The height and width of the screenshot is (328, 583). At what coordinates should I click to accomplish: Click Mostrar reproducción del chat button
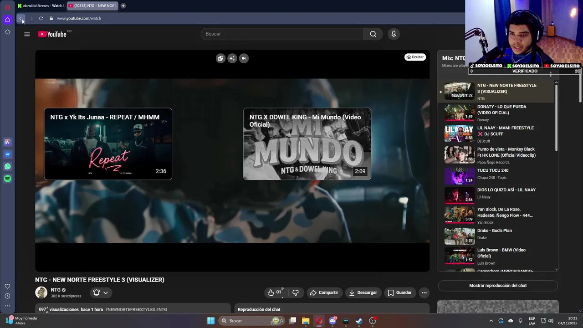click(498, 286)
